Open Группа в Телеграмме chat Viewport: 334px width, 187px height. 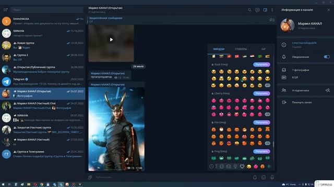[43, 154]
